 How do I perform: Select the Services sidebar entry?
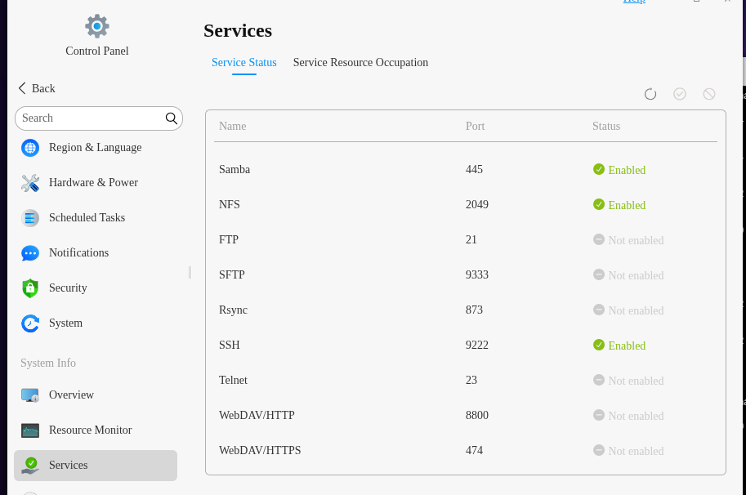(x=95, y=466)
